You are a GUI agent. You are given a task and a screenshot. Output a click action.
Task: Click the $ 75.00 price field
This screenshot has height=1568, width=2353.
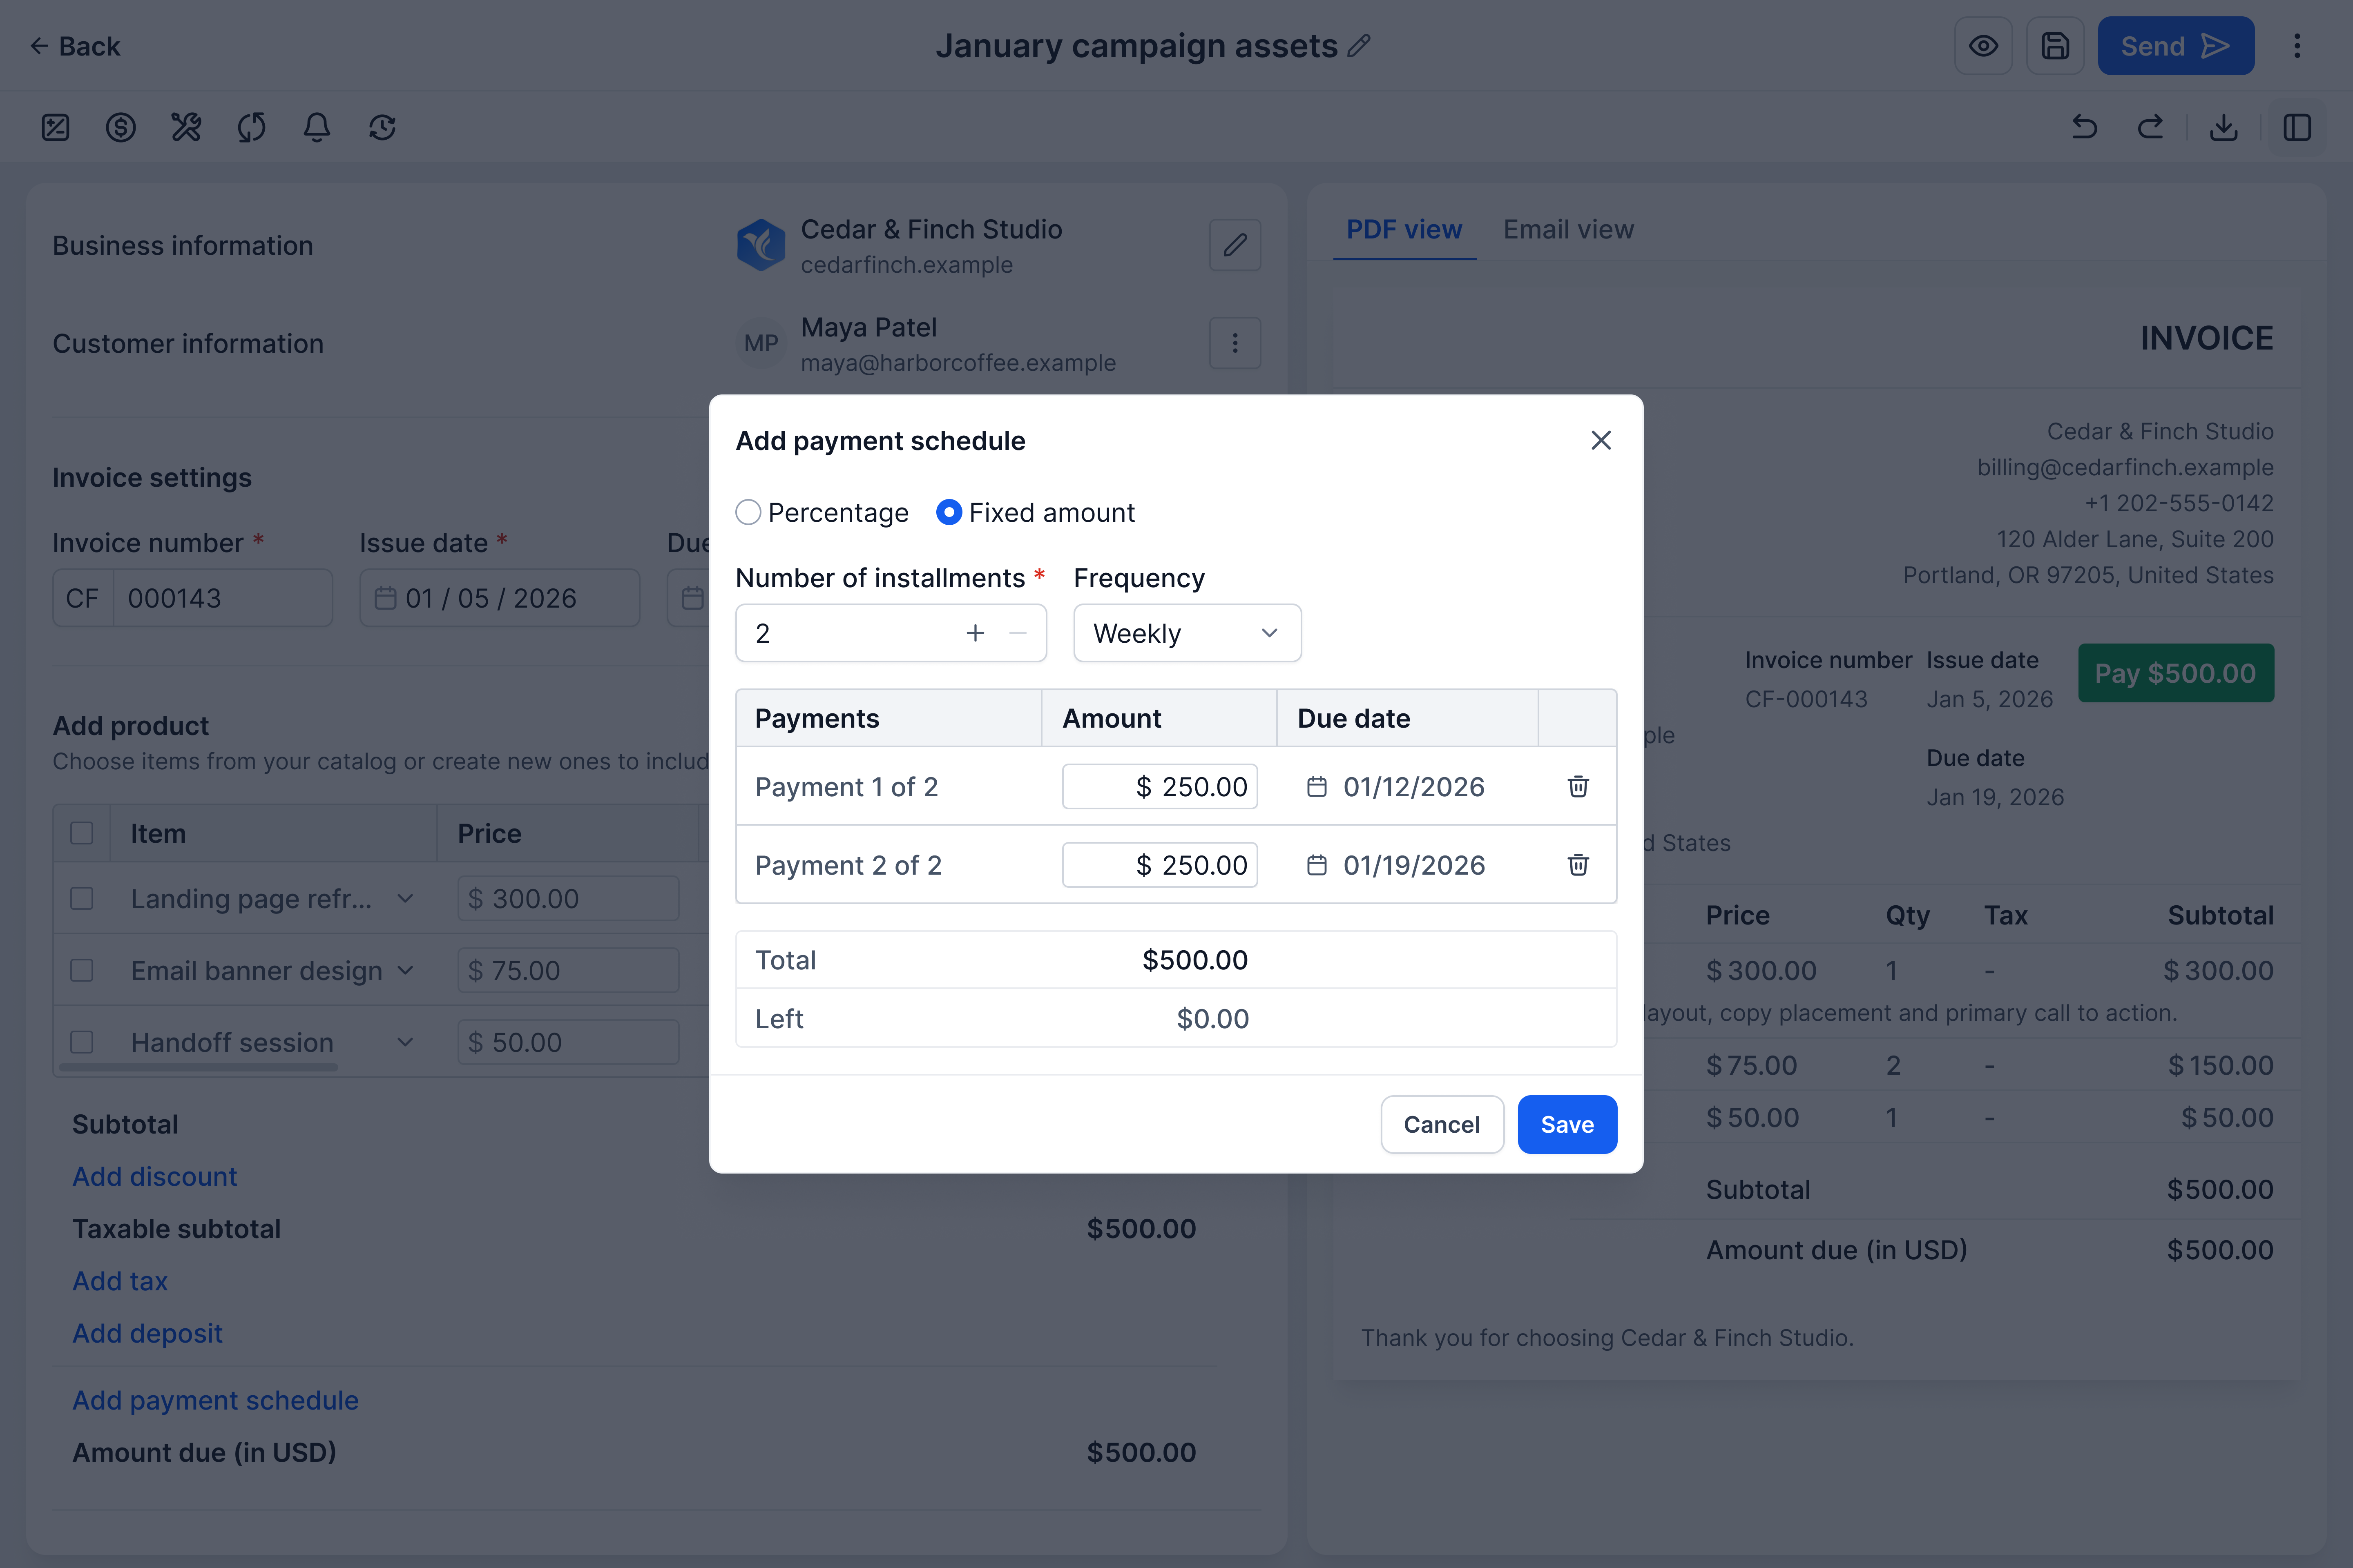click(x=567, y=970)
